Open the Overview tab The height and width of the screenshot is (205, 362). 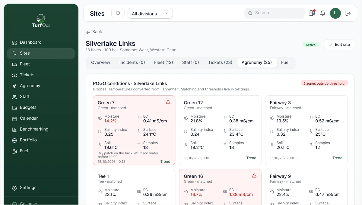[x=101, y=62]
